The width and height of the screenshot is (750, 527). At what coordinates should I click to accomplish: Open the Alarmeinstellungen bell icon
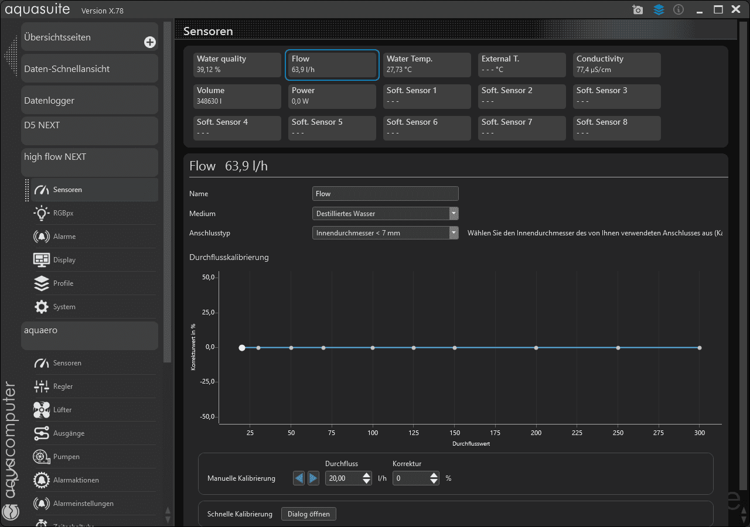coord(42,504)
